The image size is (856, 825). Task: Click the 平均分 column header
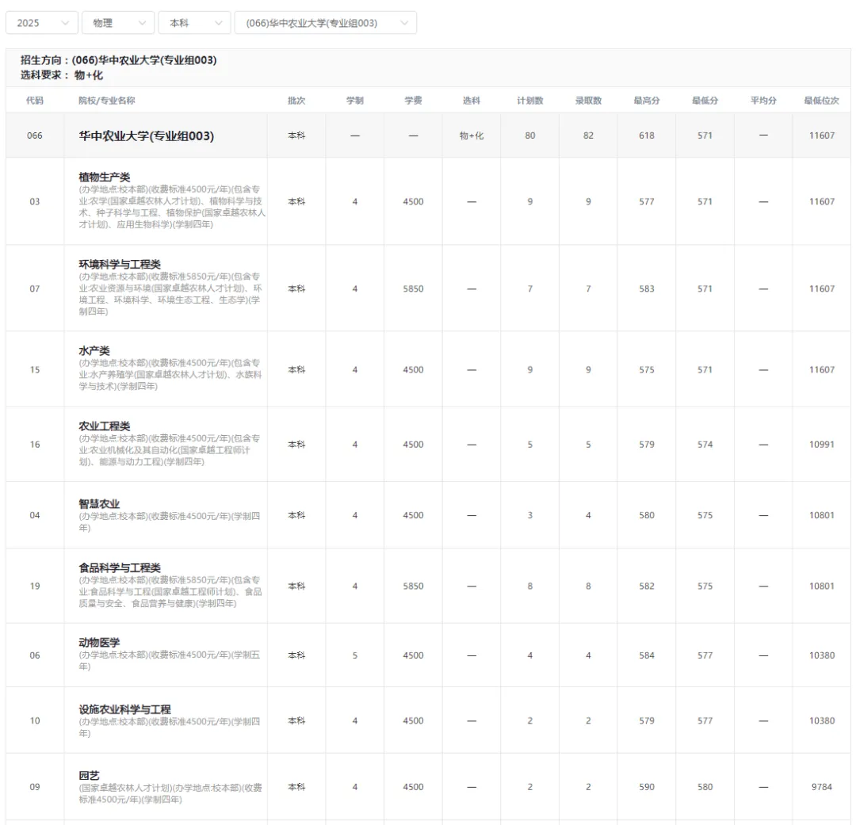pyautogui.click(x=763, y=101)
